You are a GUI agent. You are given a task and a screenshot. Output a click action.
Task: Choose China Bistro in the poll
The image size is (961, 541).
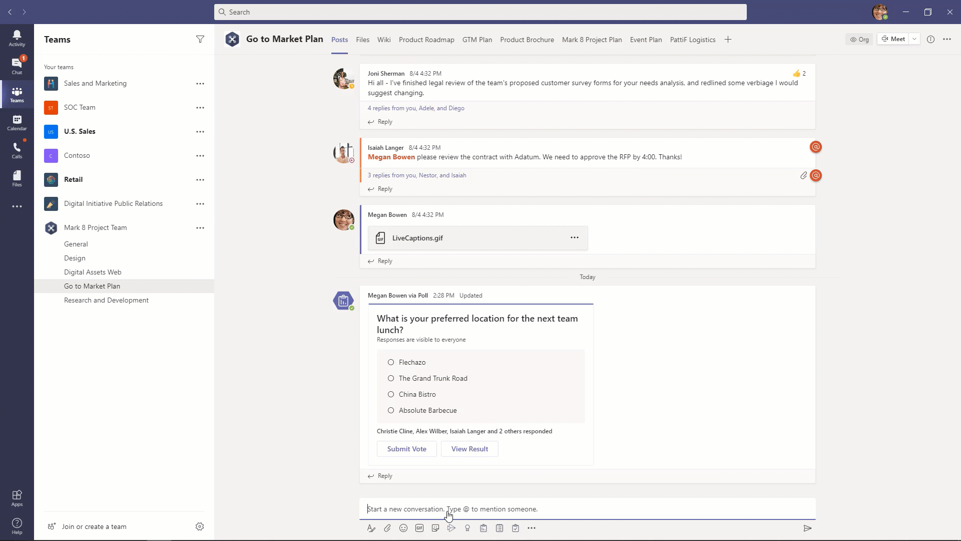click(391, 394)
